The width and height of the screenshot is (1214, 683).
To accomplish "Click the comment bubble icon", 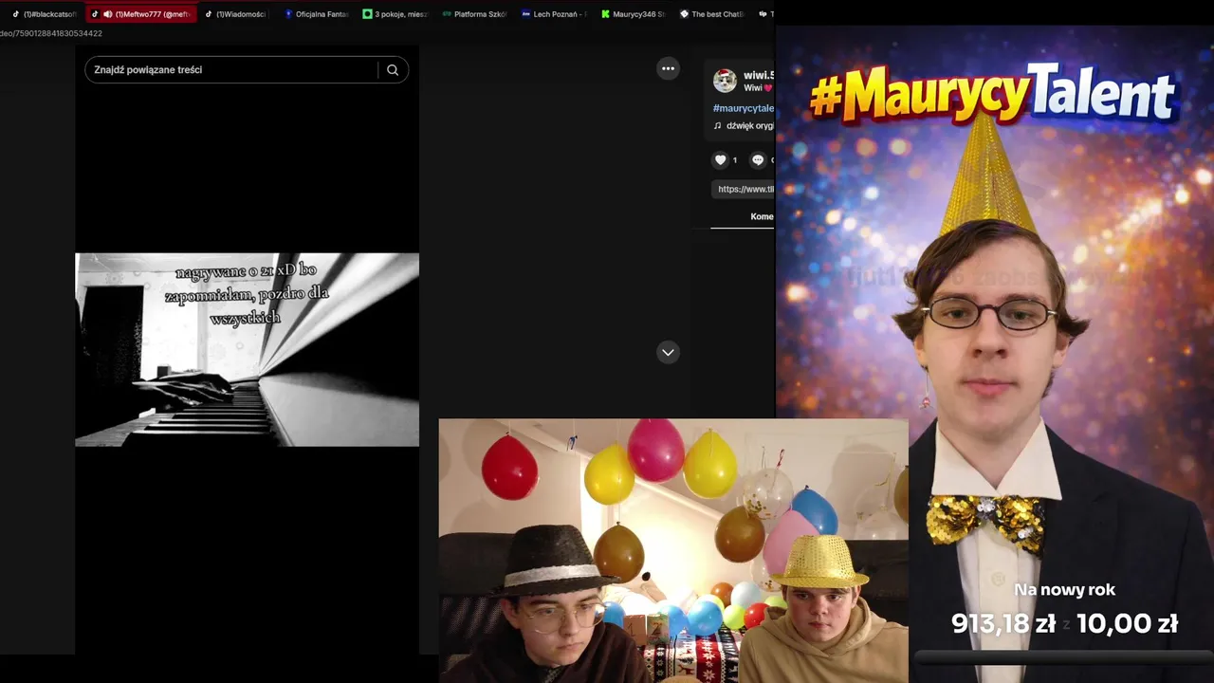I will pyautogui.click(x=758, y=160).
